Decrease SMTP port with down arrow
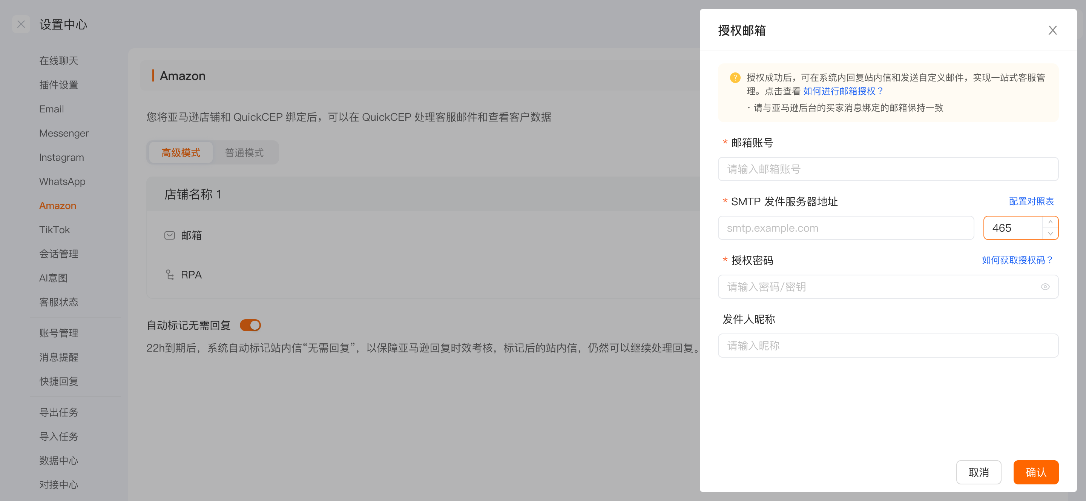 tap(1050, 234)
